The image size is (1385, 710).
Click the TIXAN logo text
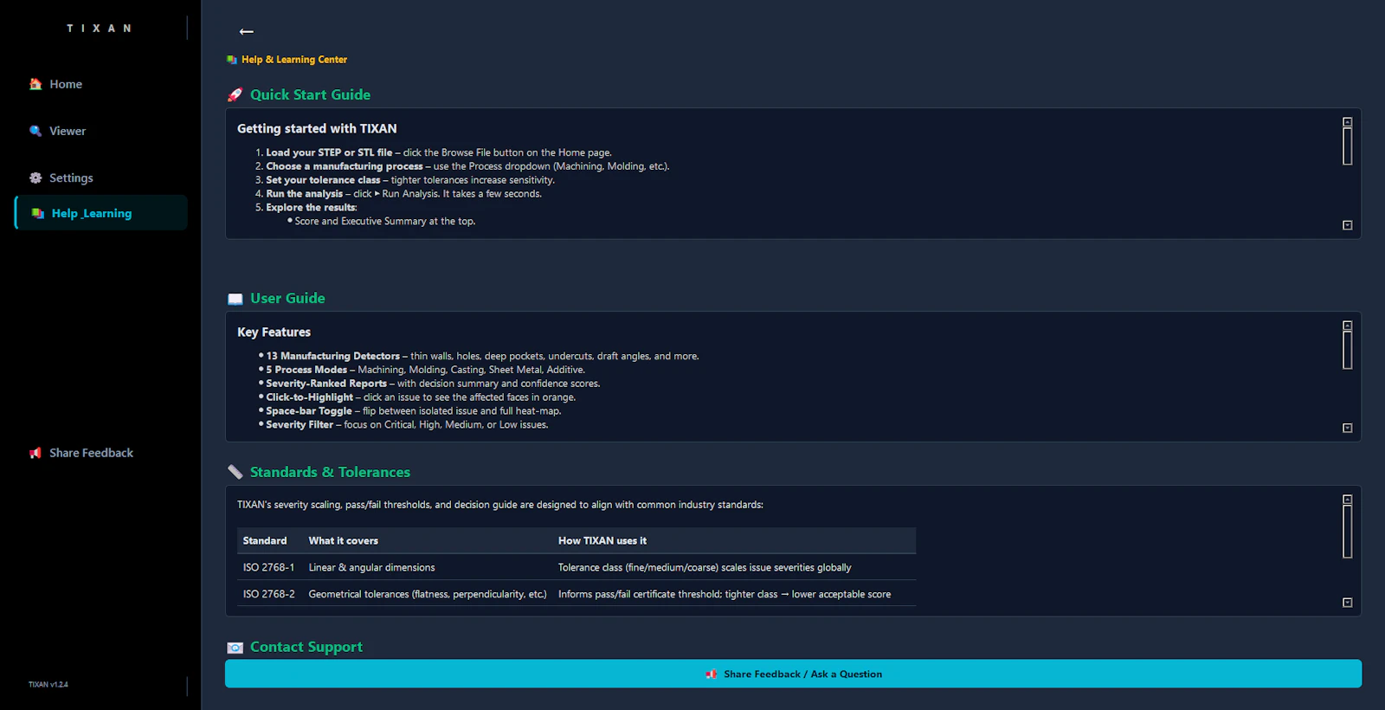point(100,28)
